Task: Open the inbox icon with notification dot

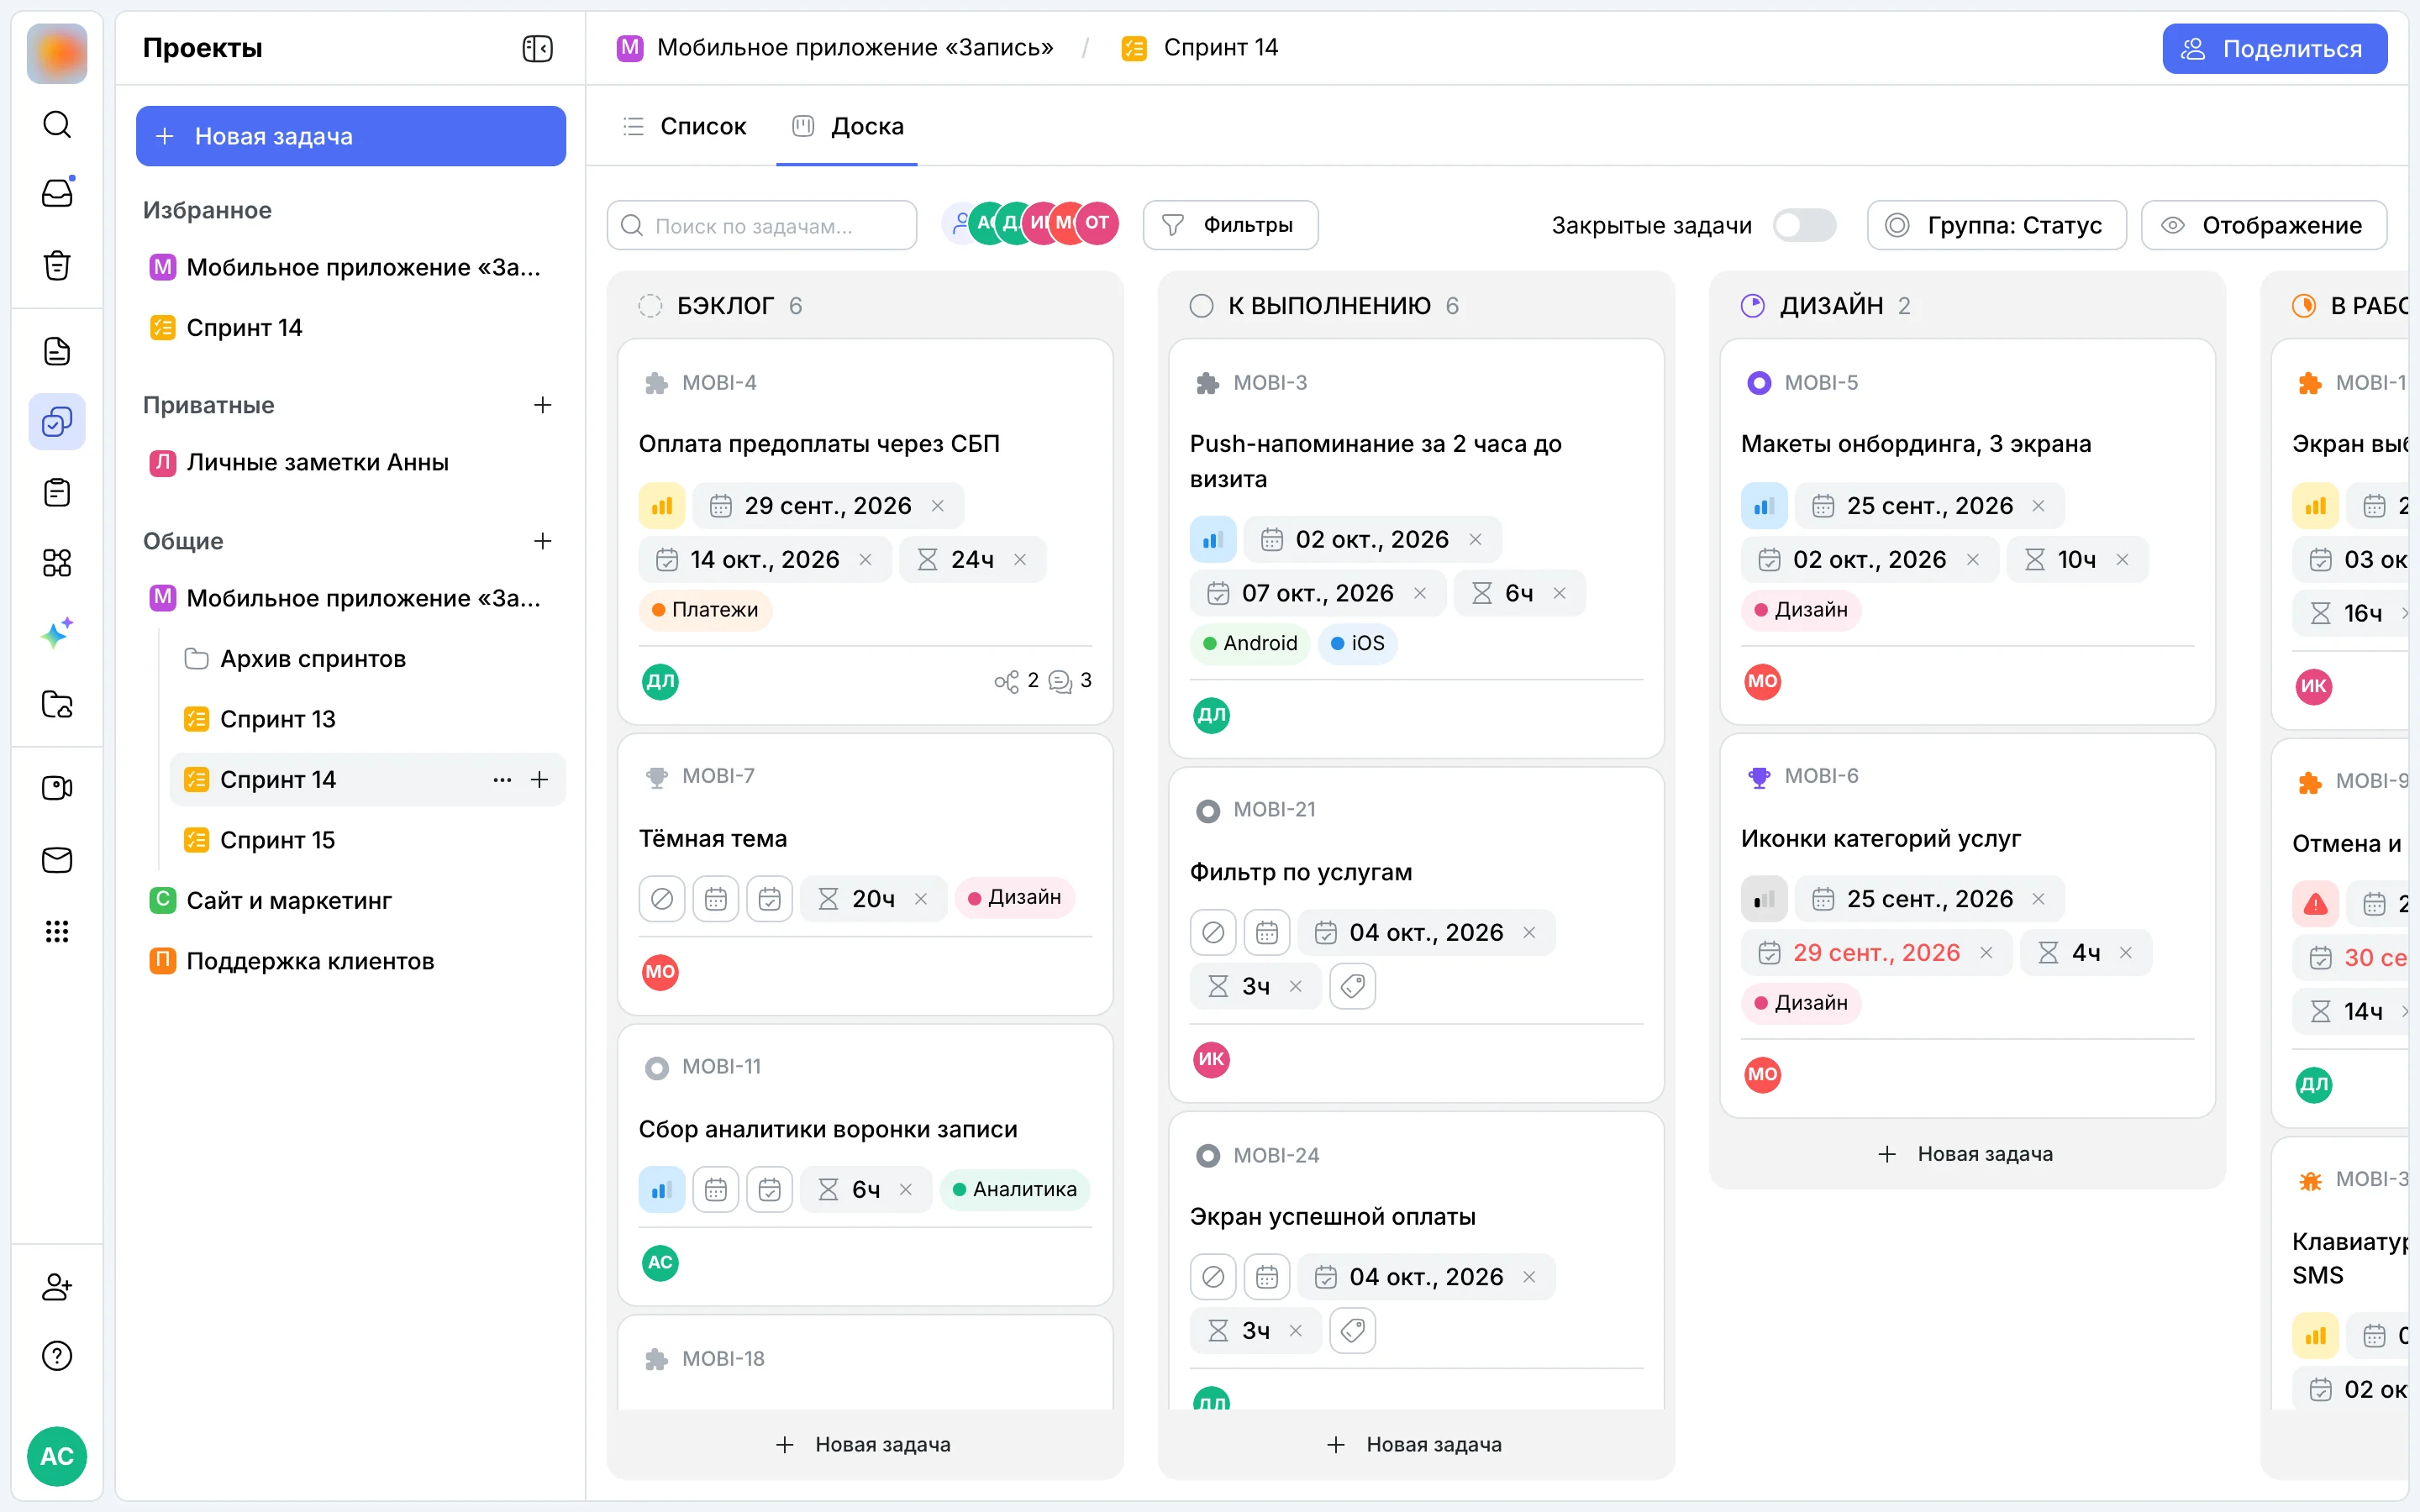Action: click(57, 193)
